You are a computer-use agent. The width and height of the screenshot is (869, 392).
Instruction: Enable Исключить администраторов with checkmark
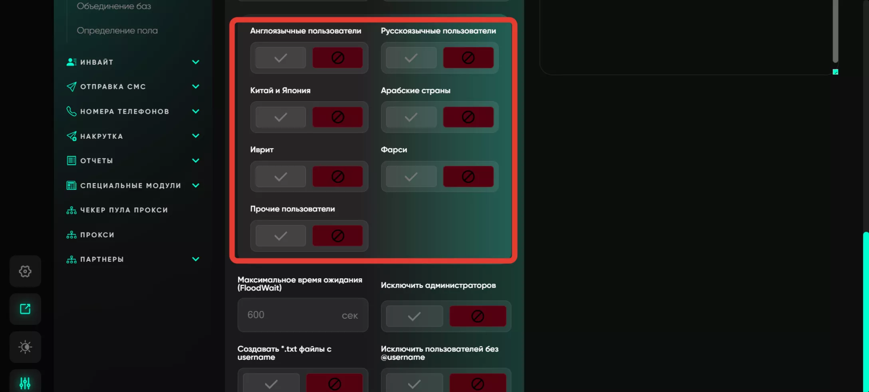(x=415, y=316)
